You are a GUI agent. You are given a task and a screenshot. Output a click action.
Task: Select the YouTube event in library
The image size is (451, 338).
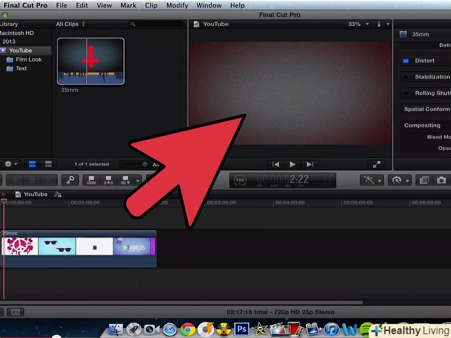coord(20,51)
